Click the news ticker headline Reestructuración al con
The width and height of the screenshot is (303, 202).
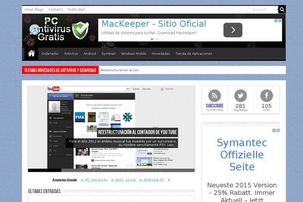(120, 70)
